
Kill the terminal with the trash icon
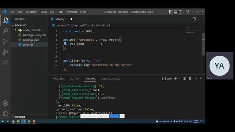[190, 78]
